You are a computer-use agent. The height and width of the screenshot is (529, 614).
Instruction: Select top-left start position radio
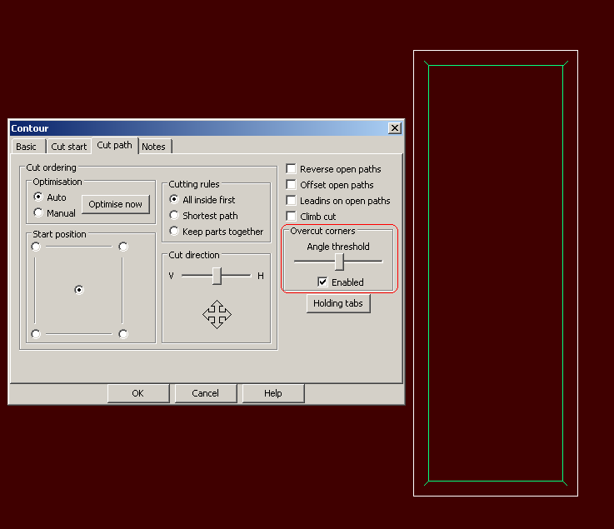(x=36, y=247)
